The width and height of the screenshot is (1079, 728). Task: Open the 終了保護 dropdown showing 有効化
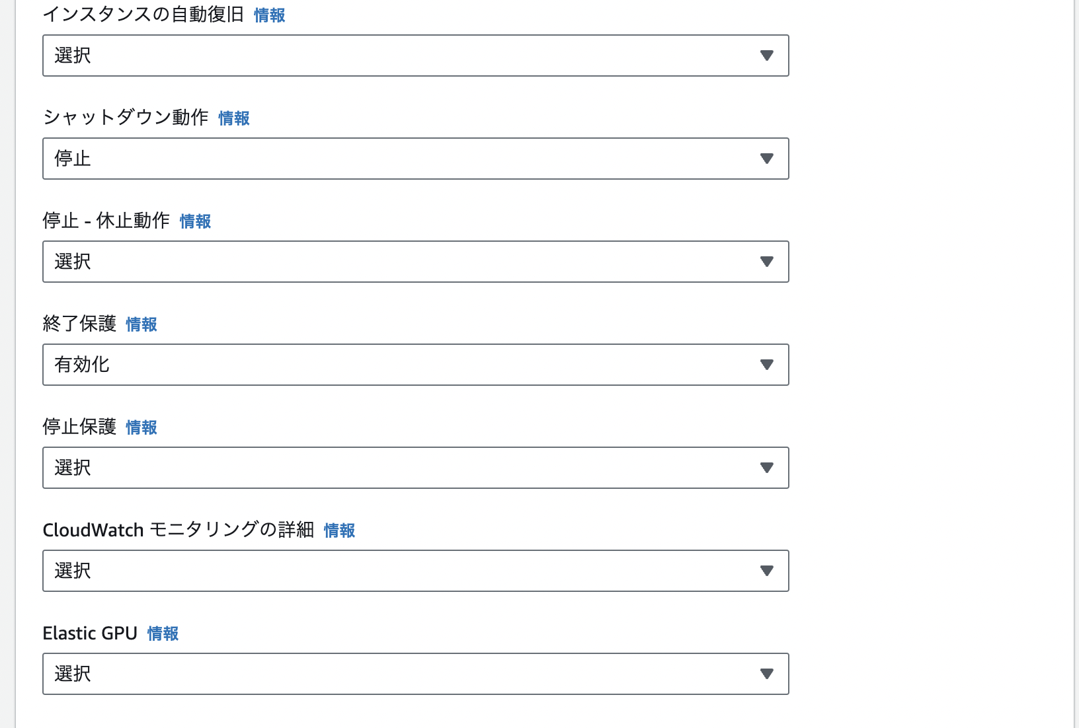pyautogui.click(x=415, y=365)
